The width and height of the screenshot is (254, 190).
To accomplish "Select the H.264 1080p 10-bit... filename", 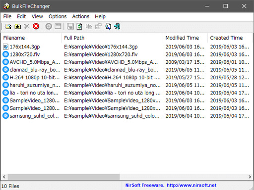I will (35, 77).
